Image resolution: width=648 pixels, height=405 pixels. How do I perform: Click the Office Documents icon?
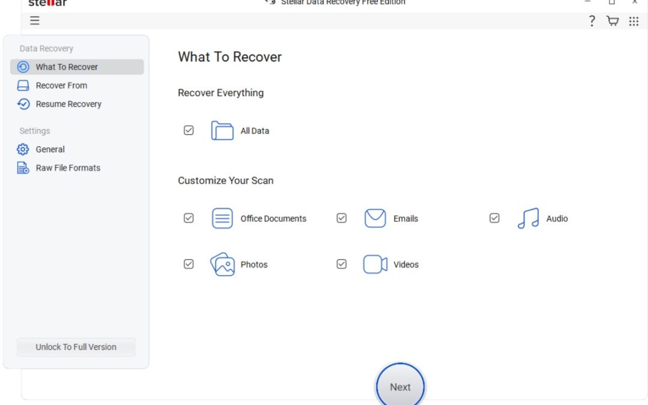pos(222,218)
